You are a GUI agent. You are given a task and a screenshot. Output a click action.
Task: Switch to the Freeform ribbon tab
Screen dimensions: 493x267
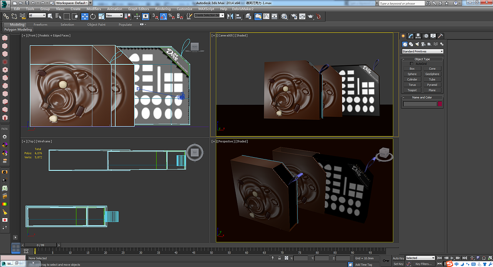pos(40,24)
